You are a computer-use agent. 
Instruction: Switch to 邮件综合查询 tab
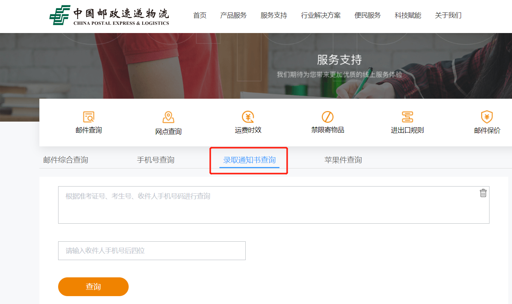tap(66, 160)
